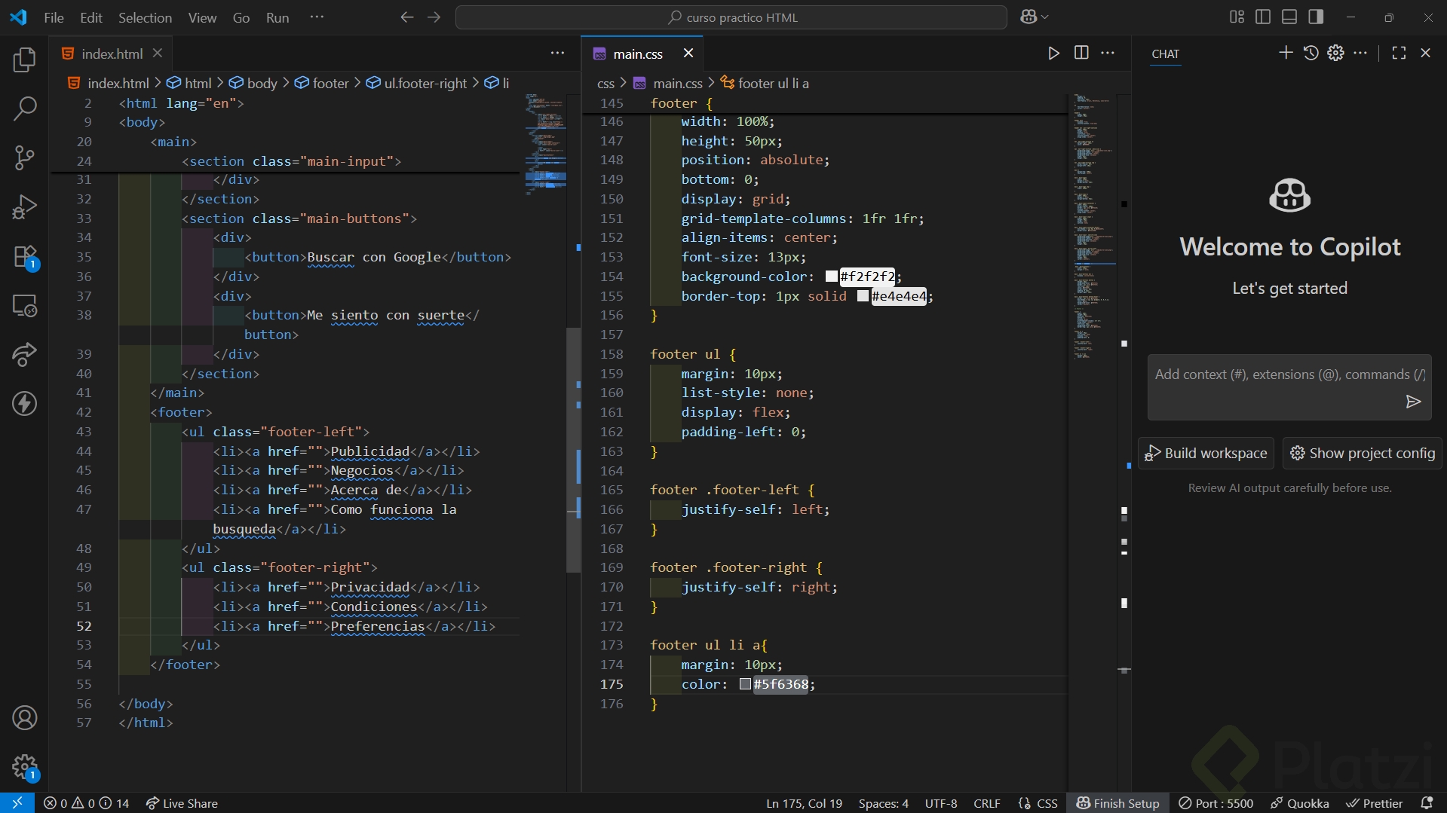Open color picker for #5f6368 swatch
Viewport: 1447px width, 813px height.
pos(745,684)
